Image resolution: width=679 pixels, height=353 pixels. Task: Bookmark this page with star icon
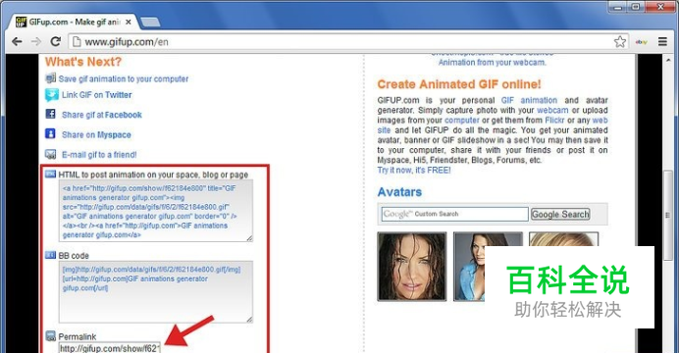pyautogui.click(x=620, y=42)
